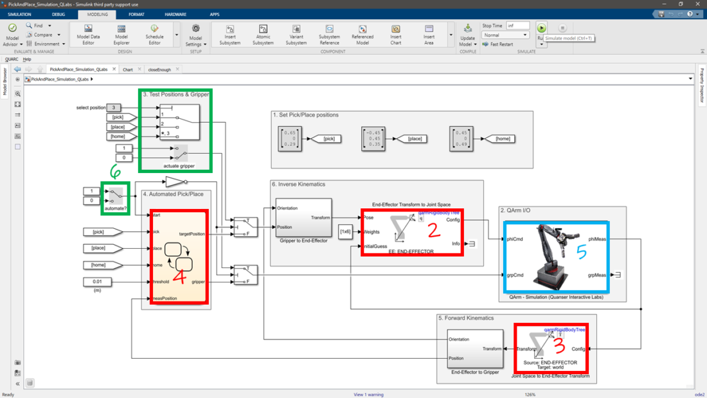Screen dimensions: 707x398
Task: Switch to the DEBUG ribbon tab
Action: (58, 14)
